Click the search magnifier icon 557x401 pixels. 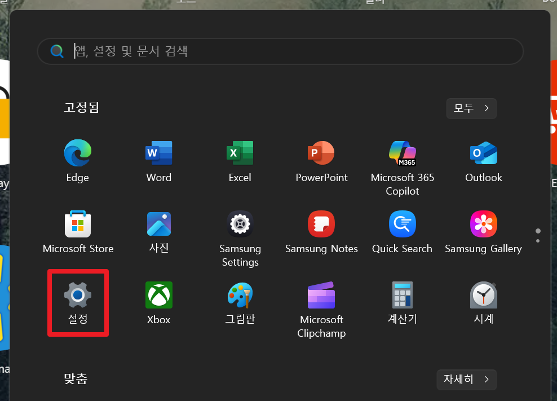pos(57,51)
